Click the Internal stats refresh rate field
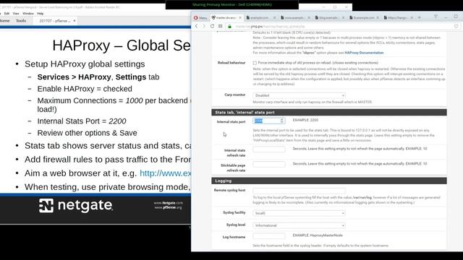This screenshot has height=260, width=463. point(269,149)
